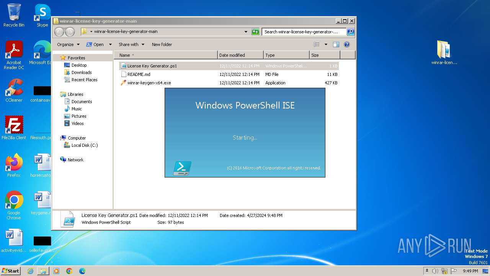Open Microsoft Edge desktop shortcut
The image size is (490, 276).
pos(41,53)
